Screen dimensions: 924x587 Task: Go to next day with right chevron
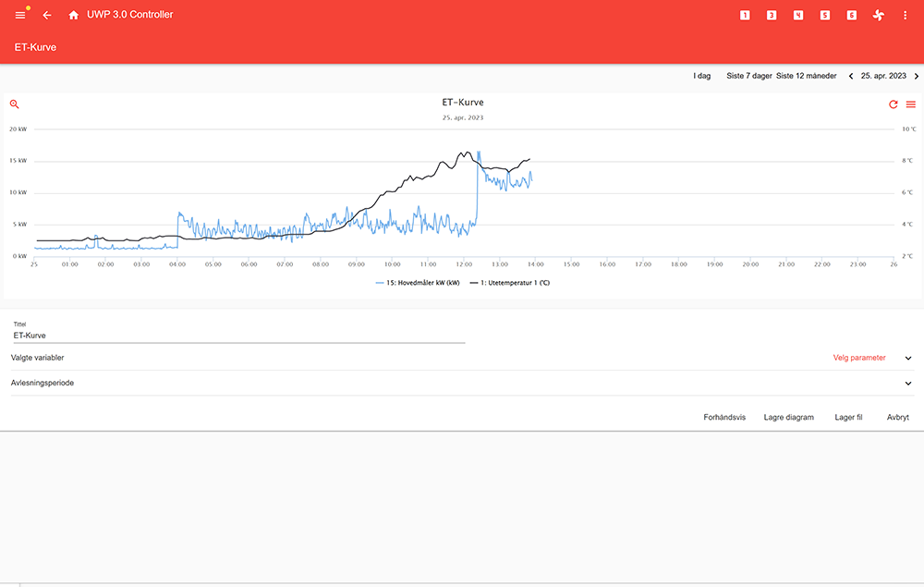pyautogui.click(x=916, y=76)
